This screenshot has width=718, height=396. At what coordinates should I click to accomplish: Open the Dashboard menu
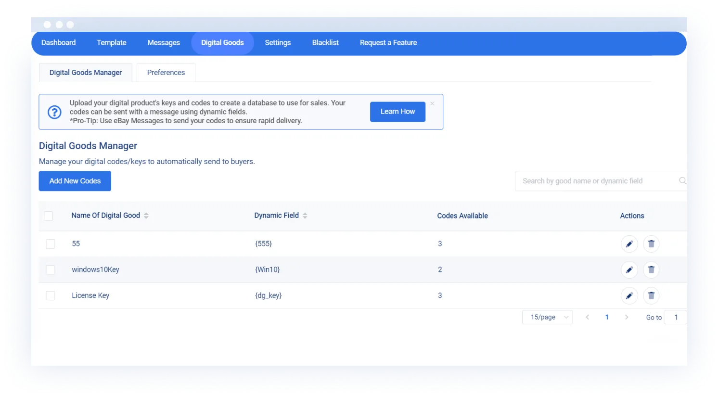[x=58, y=43]
